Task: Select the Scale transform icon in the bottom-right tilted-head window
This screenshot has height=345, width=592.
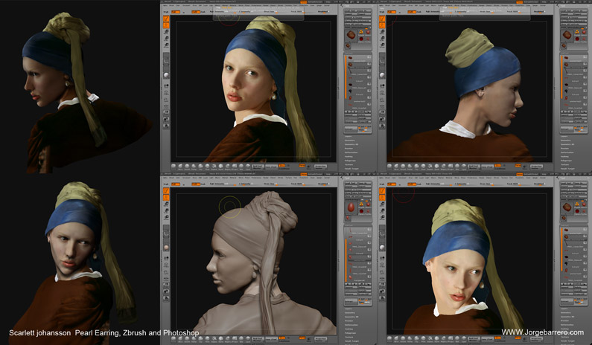Action: 382,210
